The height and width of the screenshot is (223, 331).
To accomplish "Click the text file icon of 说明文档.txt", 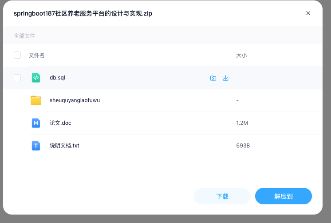I will [x=36, y=146].
